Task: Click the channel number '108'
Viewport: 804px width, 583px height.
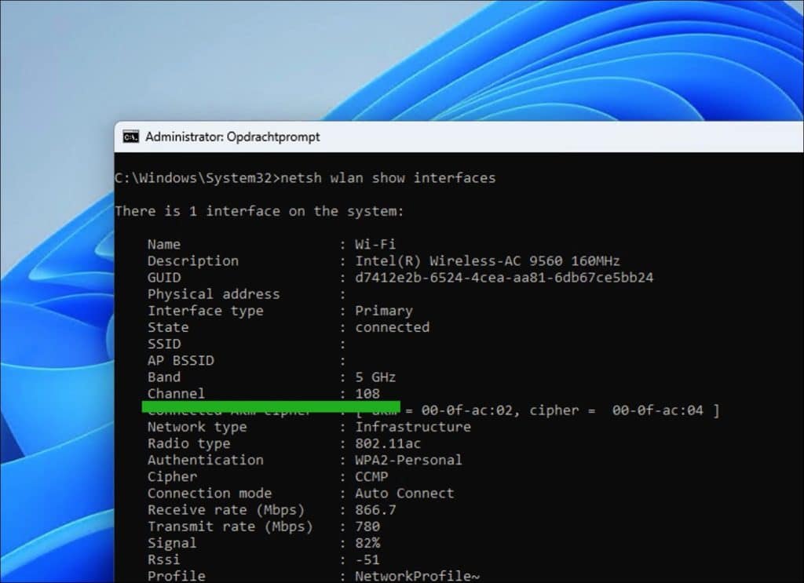Action: click(x=367, y=394)
